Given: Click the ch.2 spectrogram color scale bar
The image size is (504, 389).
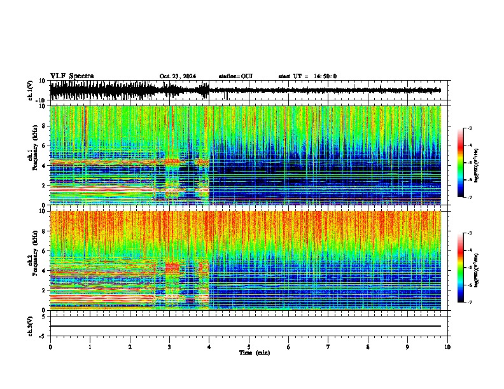Looking at the screenshot, I should (460, 268).
